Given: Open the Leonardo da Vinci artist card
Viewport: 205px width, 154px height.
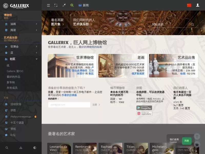Looking at the screenshot, I should [59, 148].
